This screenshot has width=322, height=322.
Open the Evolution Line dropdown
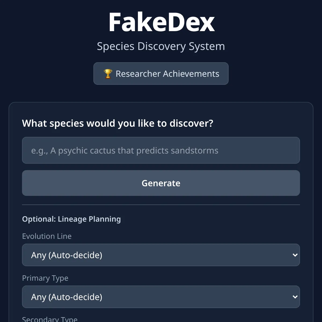(161, 255)
